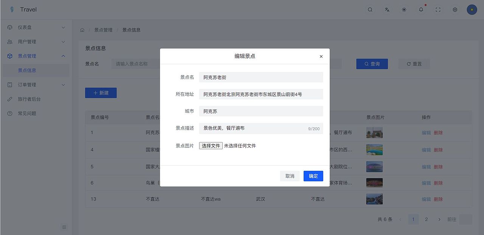Click the user avatar in the top bar

point(472,9)
